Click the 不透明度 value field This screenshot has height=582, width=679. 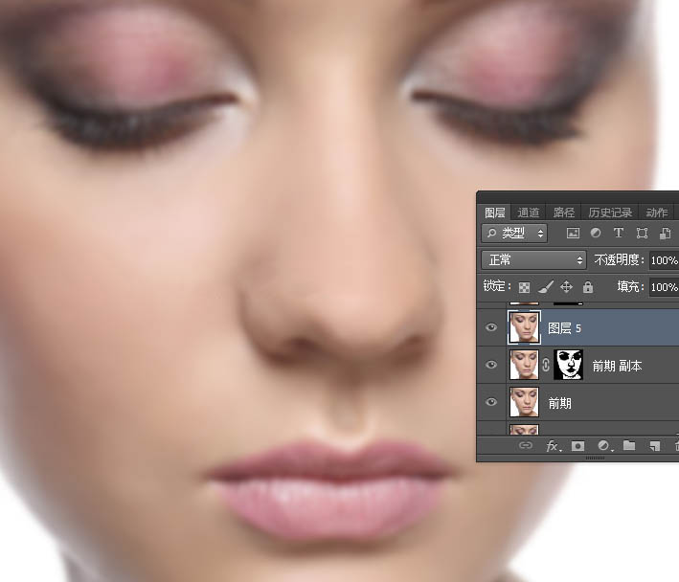click(x=665, y=260)
